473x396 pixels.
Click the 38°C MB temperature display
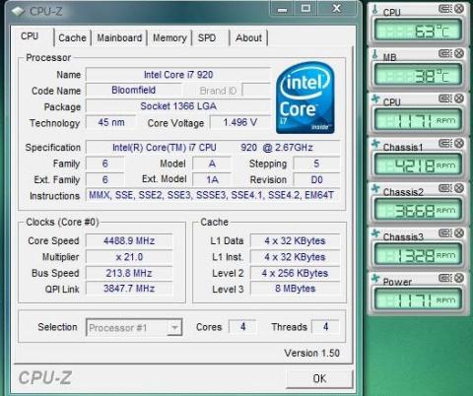(x=418, y=76)
